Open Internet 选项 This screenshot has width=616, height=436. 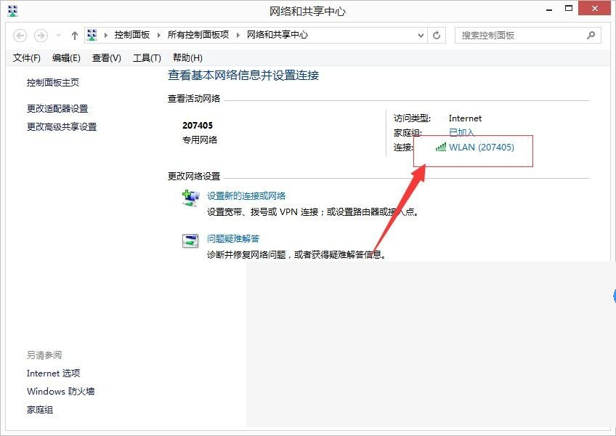54,373
